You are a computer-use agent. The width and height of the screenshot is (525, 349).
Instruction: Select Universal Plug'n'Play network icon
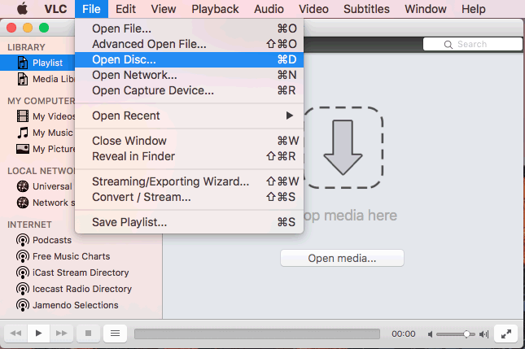[23, 186]
